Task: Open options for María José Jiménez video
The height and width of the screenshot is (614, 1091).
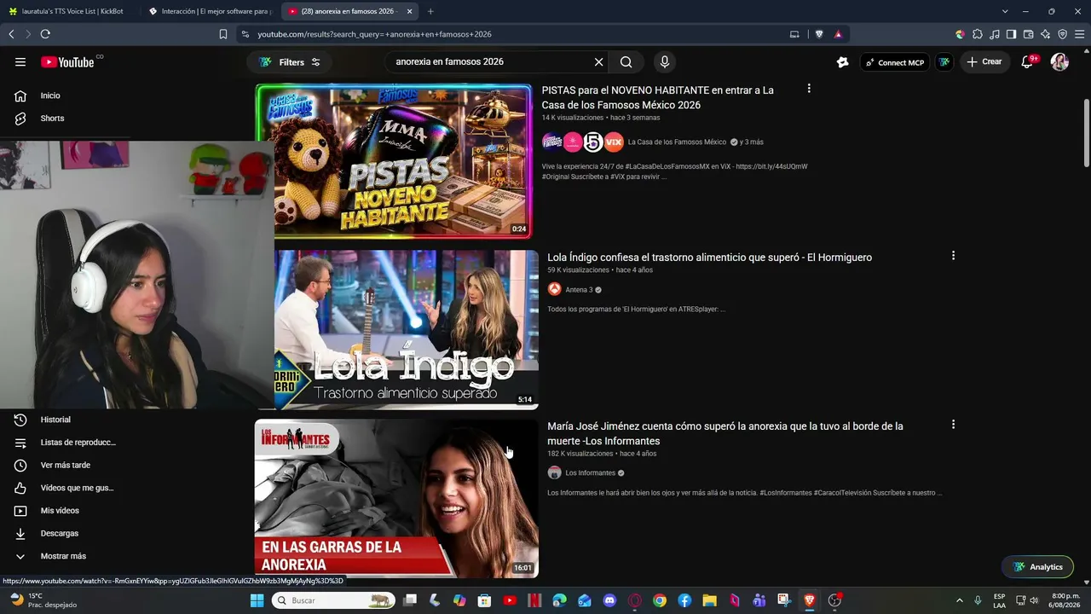Action: click(x=953, y=425)
